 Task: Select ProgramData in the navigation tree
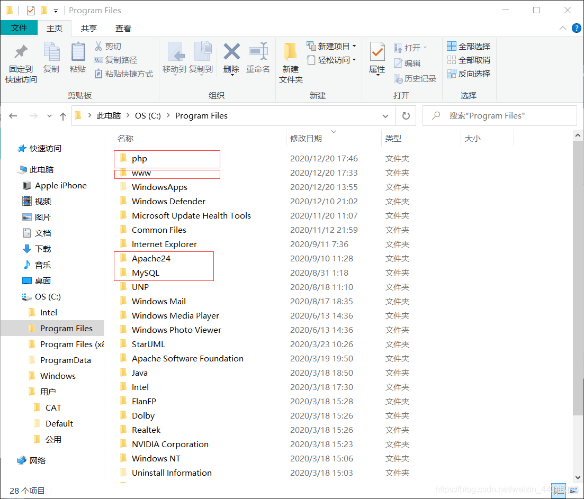click(x=60, y=360)
